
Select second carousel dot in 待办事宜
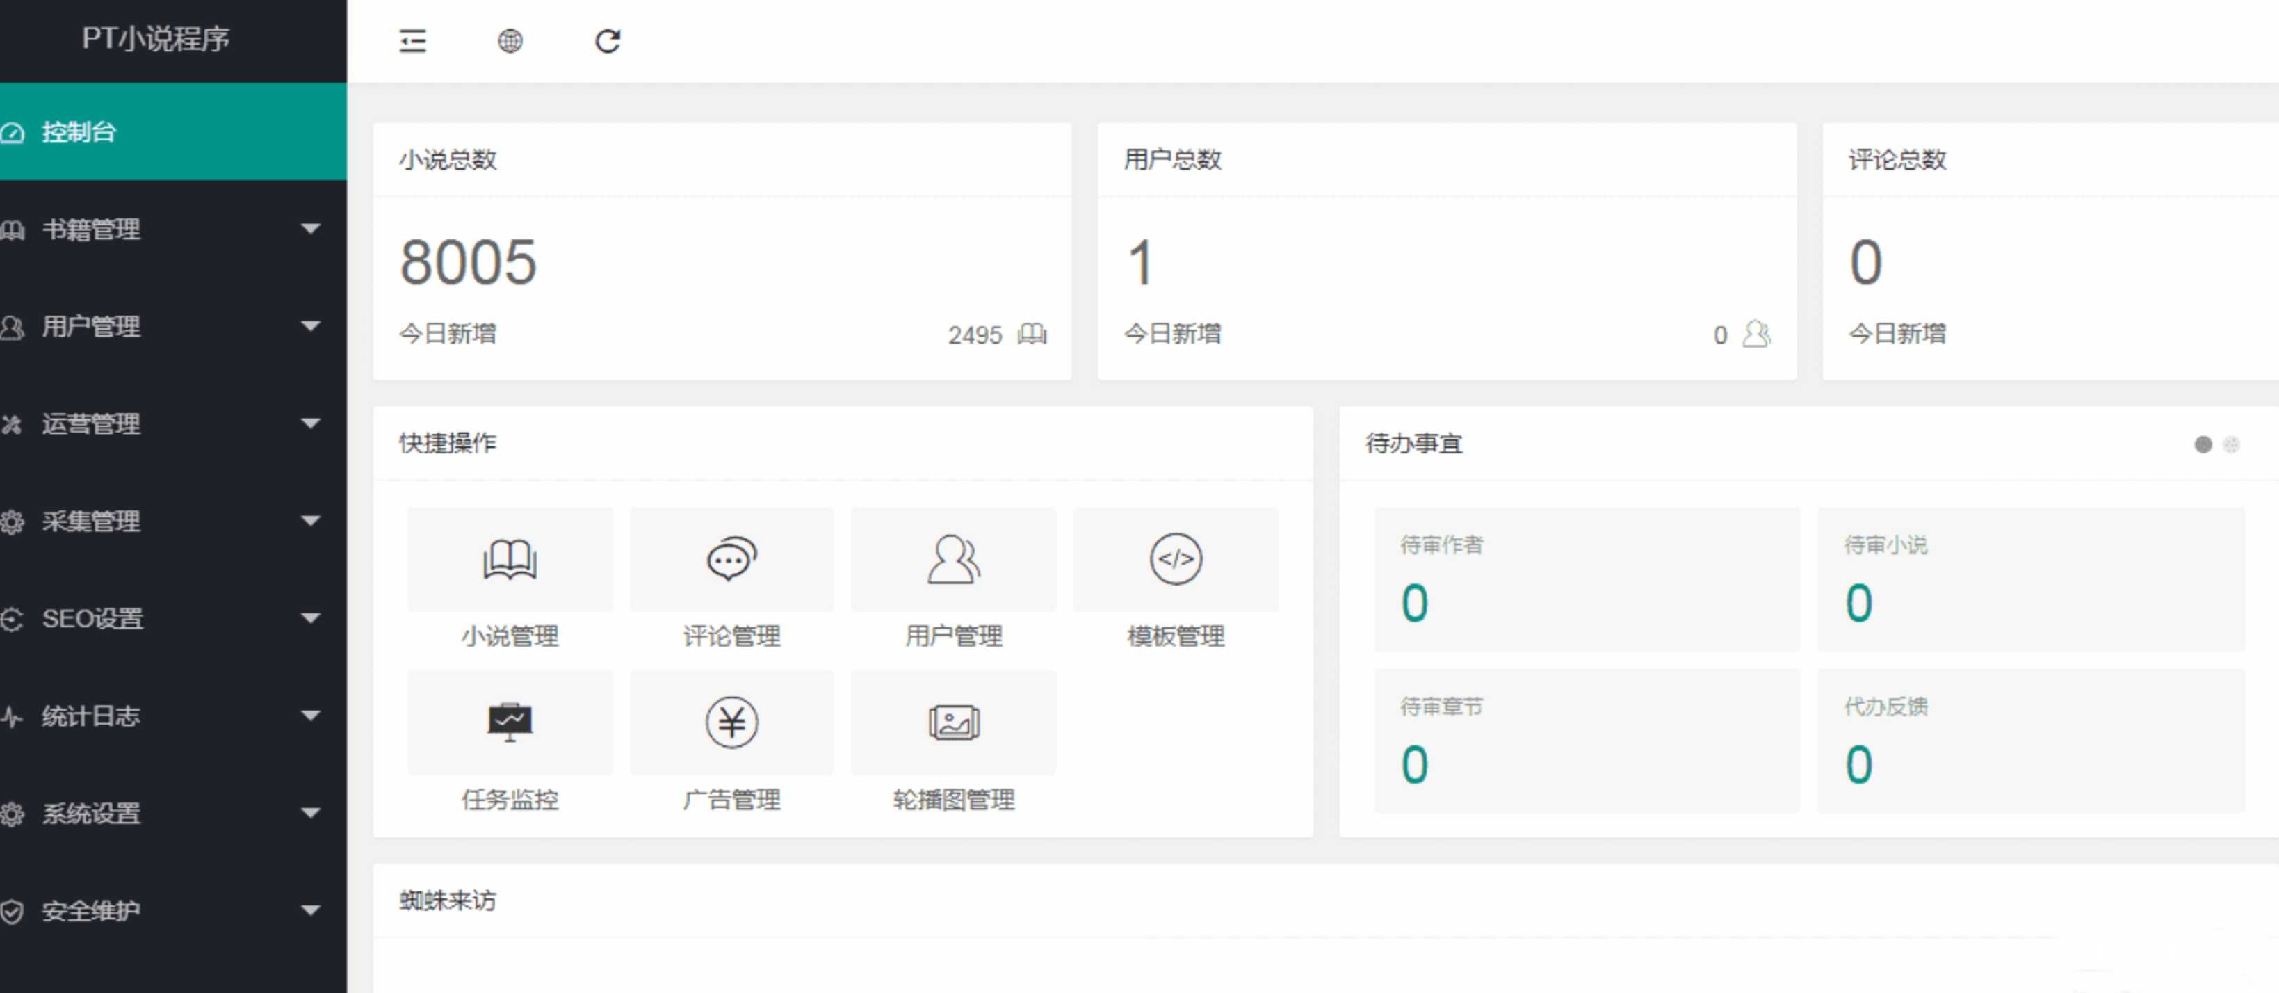point(2231,444)
